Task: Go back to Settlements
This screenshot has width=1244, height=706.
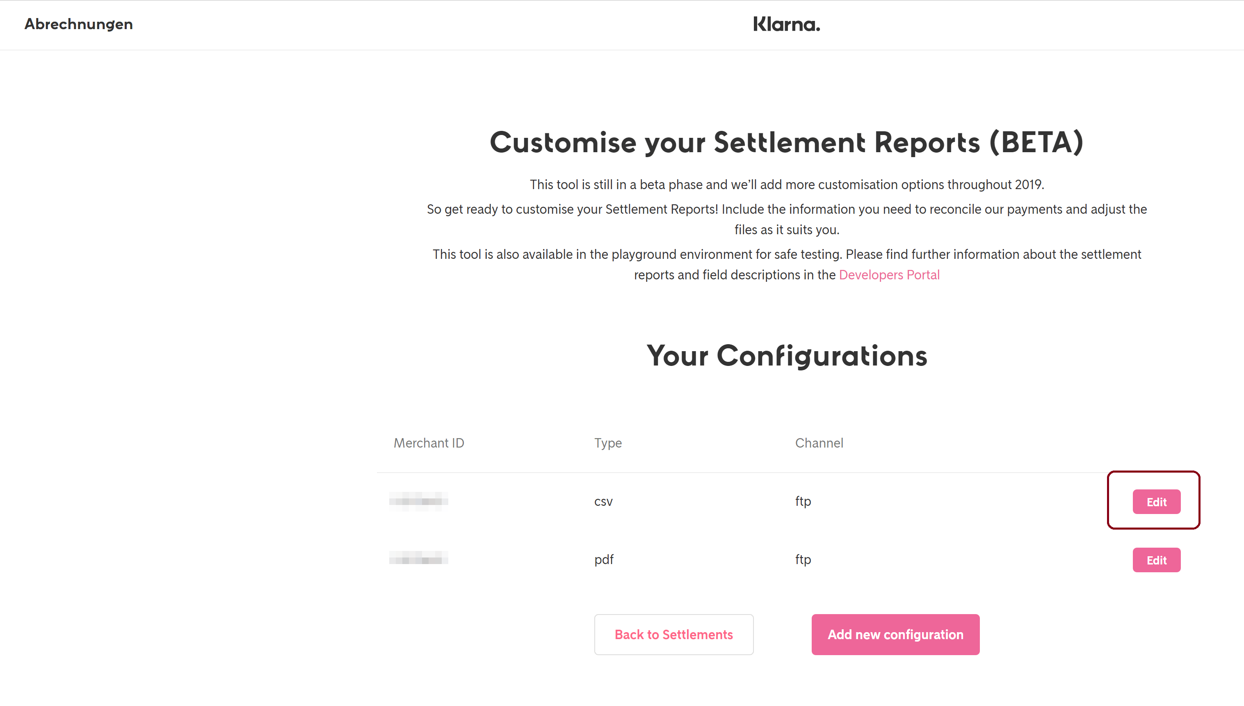Action: [x=673, y=634]
